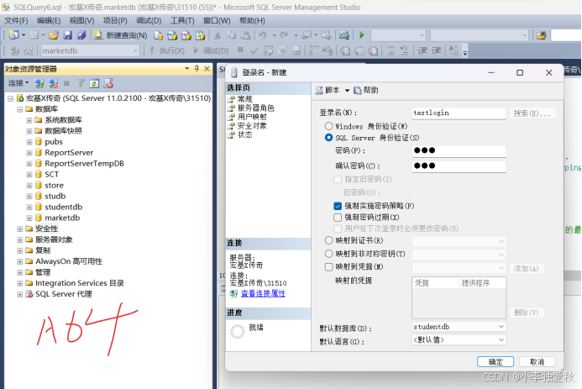The width and height of the screenshot is (582, 389).
Task: Select SQL Server authentication radio button
Action: tap(328, 138)
